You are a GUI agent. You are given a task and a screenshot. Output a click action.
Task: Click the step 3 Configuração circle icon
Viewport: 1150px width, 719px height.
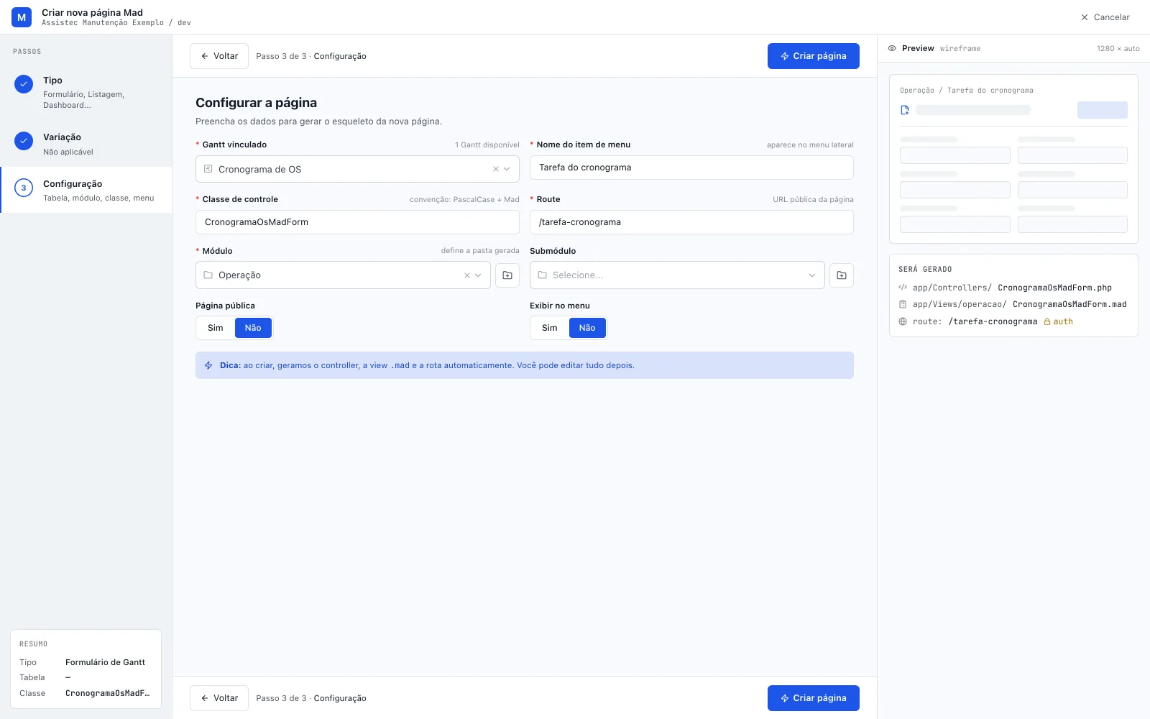coord(24,188)
